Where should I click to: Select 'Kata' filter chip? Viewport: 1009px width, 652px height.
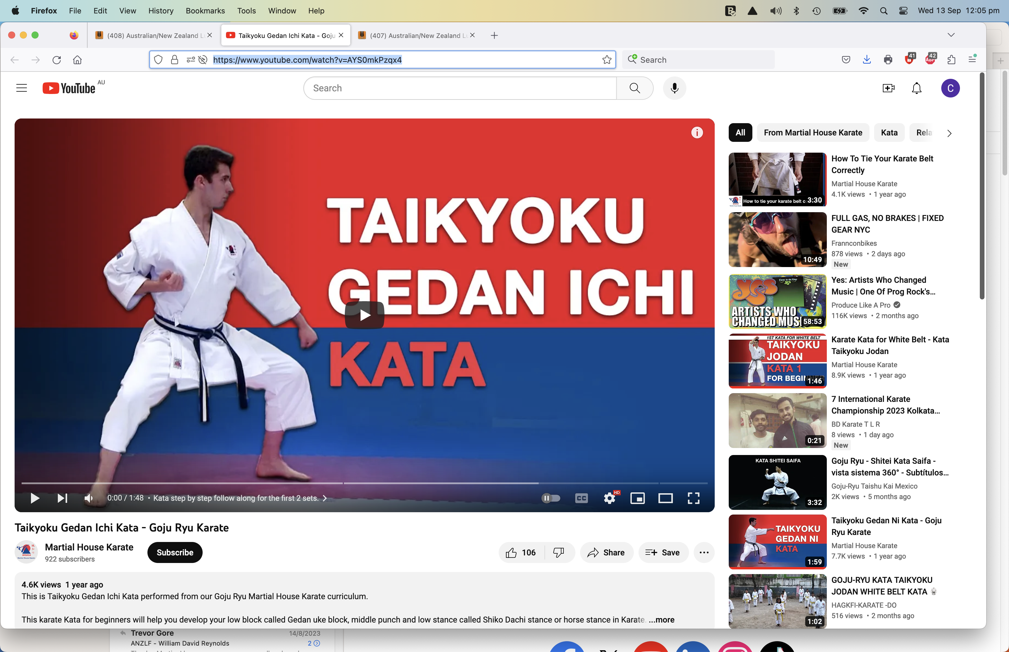click(x=889, y=133)
